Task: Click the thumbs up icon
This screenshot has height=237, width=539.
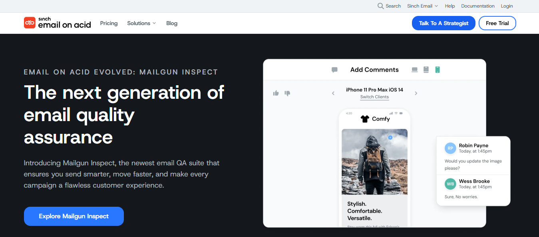Action: 276,93
